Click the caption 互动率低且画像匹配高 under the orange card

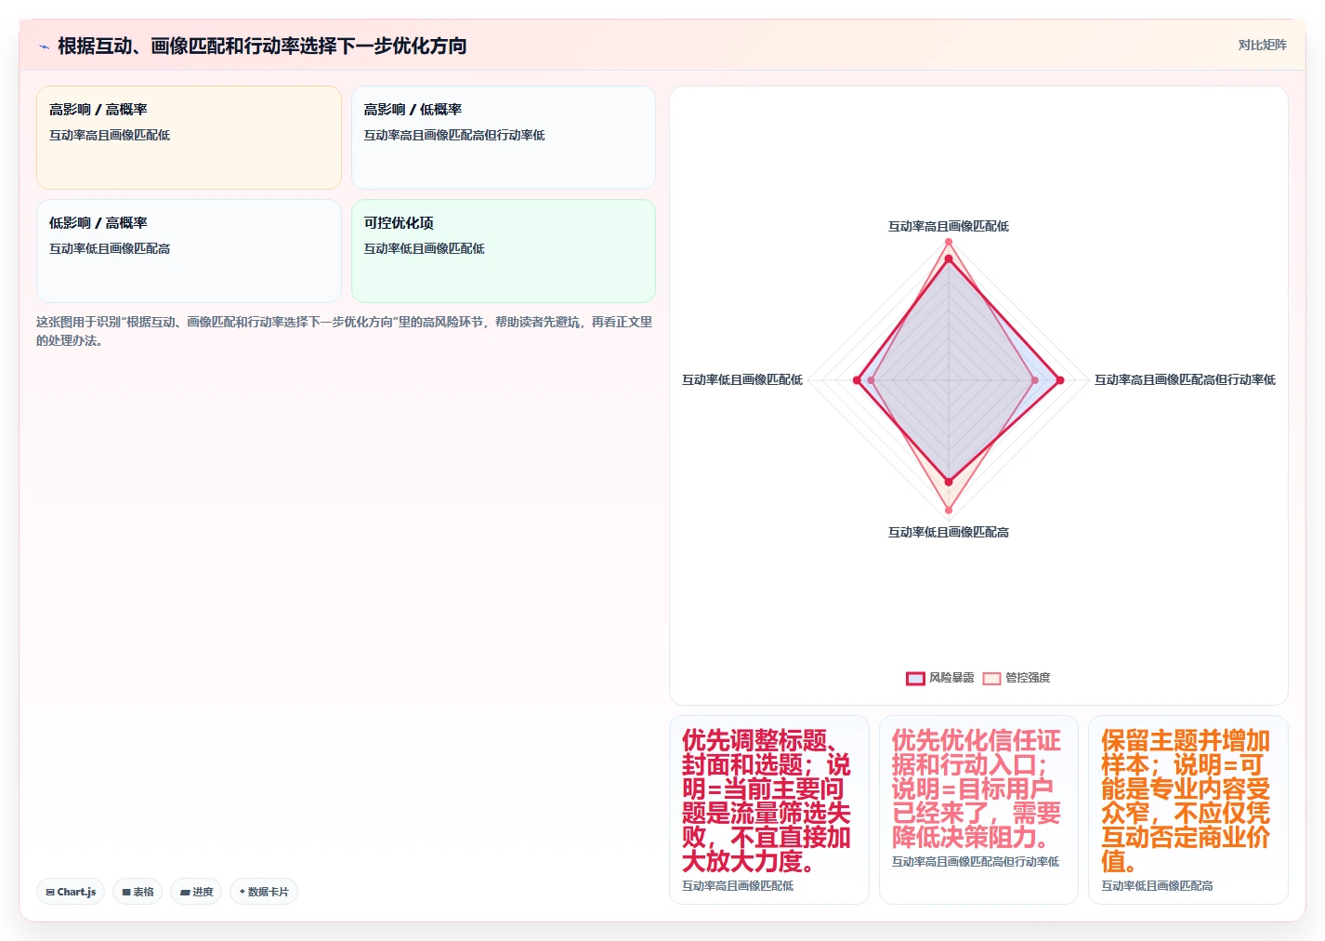(x=1157, y=886)
